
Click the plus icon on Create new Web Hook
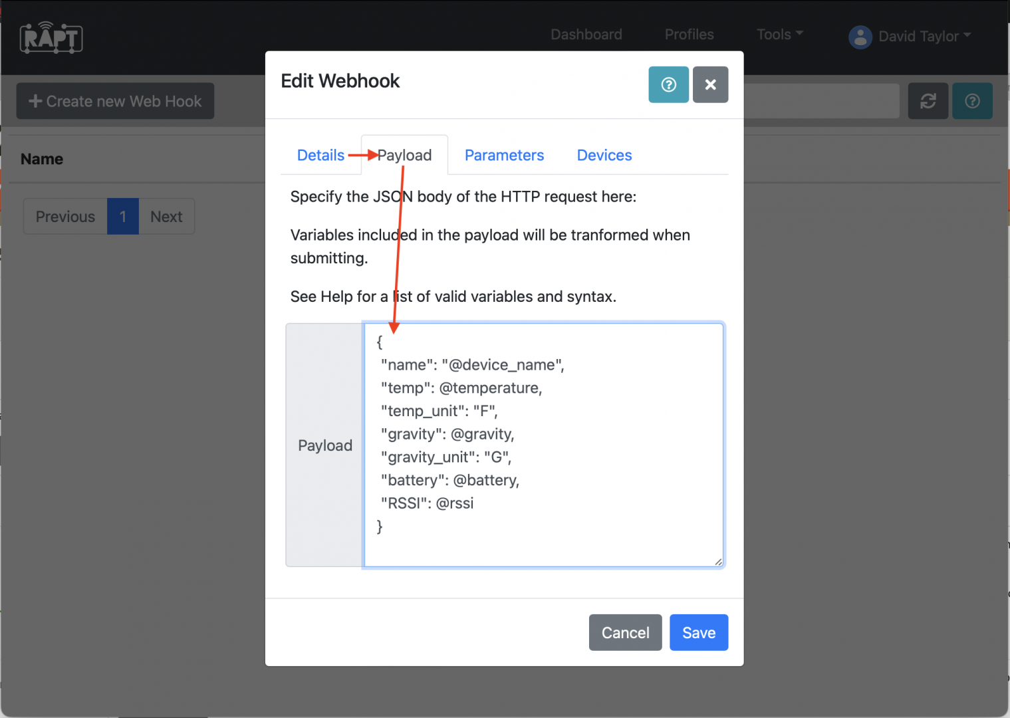tap(35, 101)
